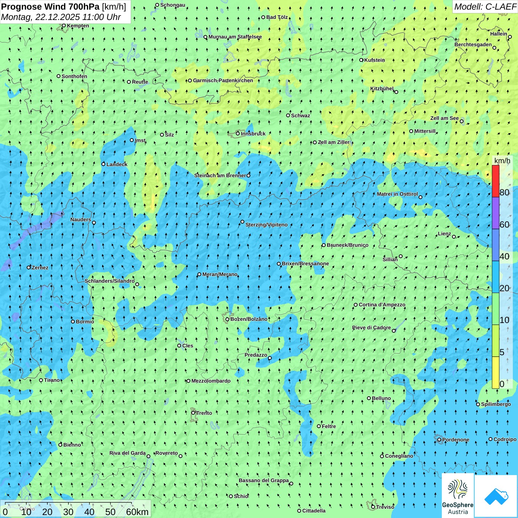518x518 pixels.
Task: Click the Bormio location marker
Action: tap(73, 322)
